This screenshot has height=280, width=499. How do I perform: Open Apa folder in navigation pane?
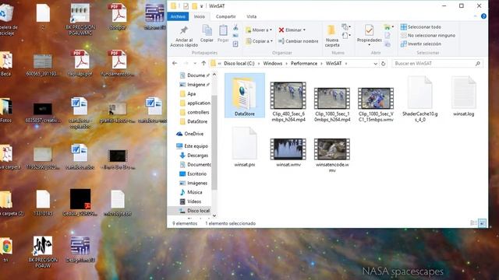pos(191,93)
